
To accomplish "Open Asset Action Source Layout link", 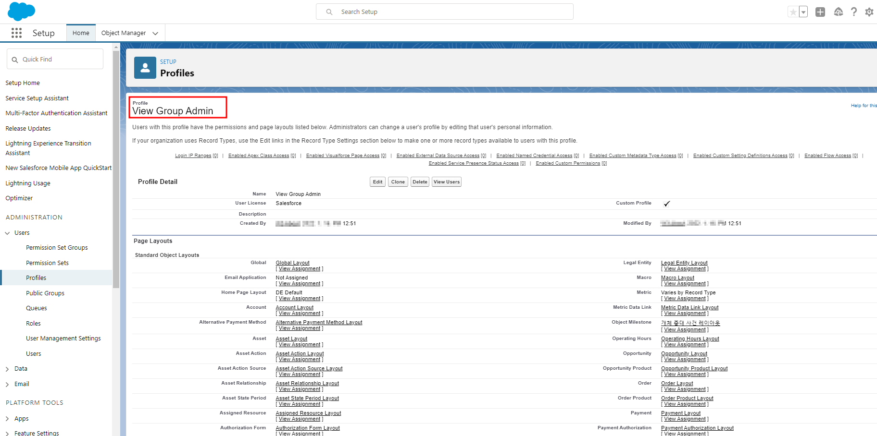I will pos(309,368).
